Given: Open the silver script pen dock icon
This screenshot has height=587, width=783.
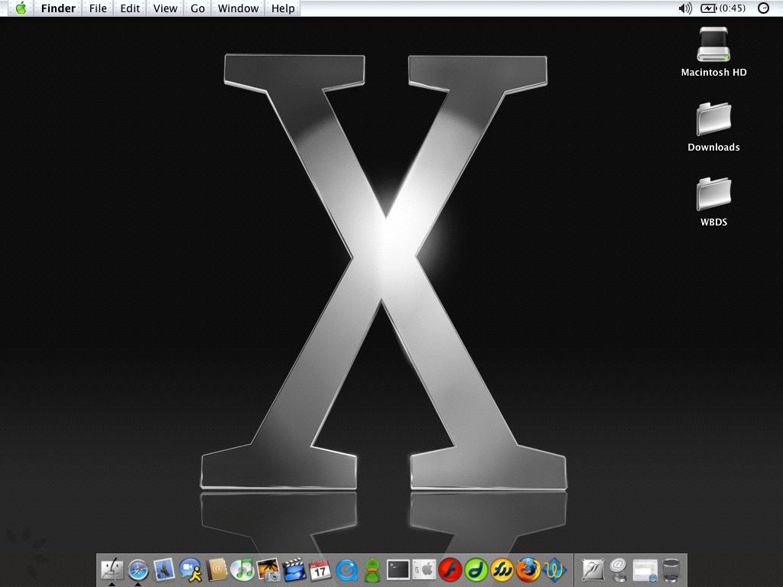Looking at the screenshot, I should (593, 569).
